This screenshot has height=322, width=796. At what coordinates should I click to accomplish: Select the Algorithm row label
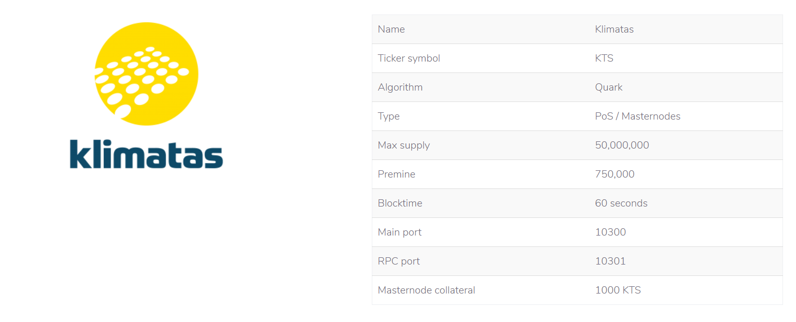click(x=400, y=87)
